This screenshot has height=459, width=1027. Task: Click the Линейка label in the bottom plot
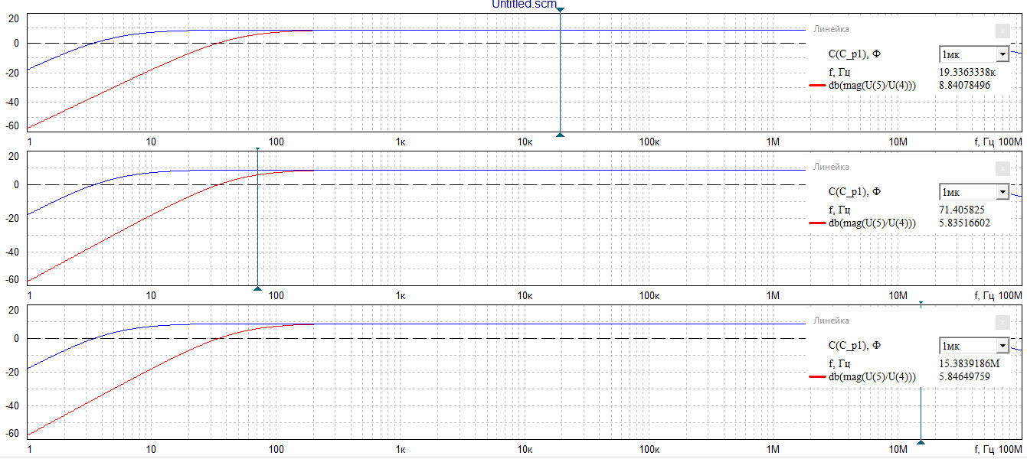point(831,321)
